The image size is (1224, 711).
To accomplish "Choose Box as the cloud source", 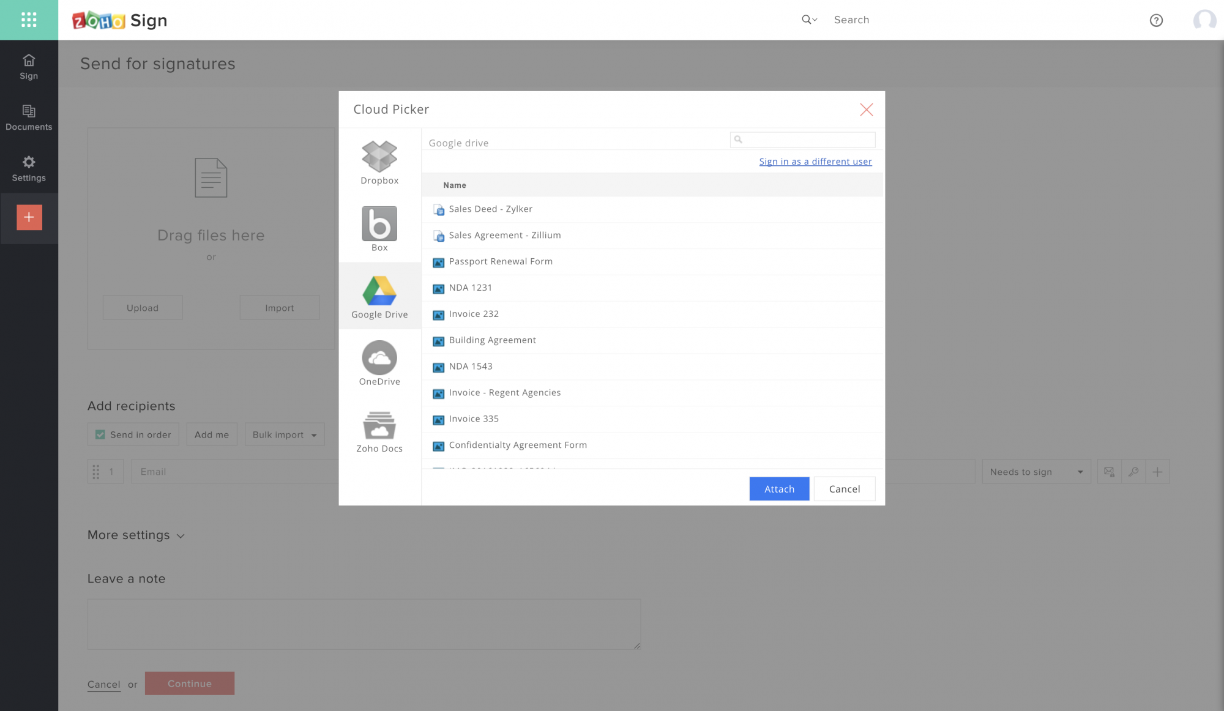I will click(379, 229).
